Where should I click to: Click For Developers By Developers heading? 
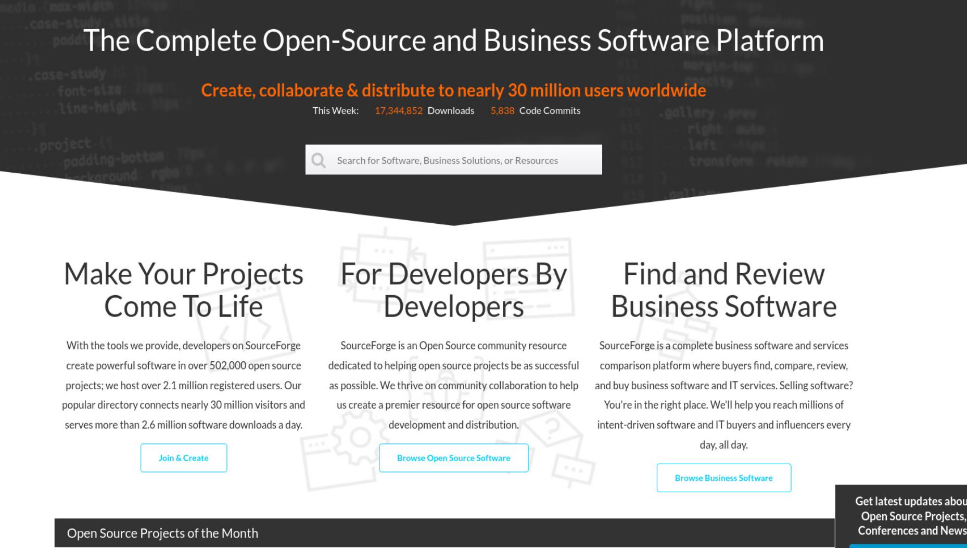coord(454,290)
